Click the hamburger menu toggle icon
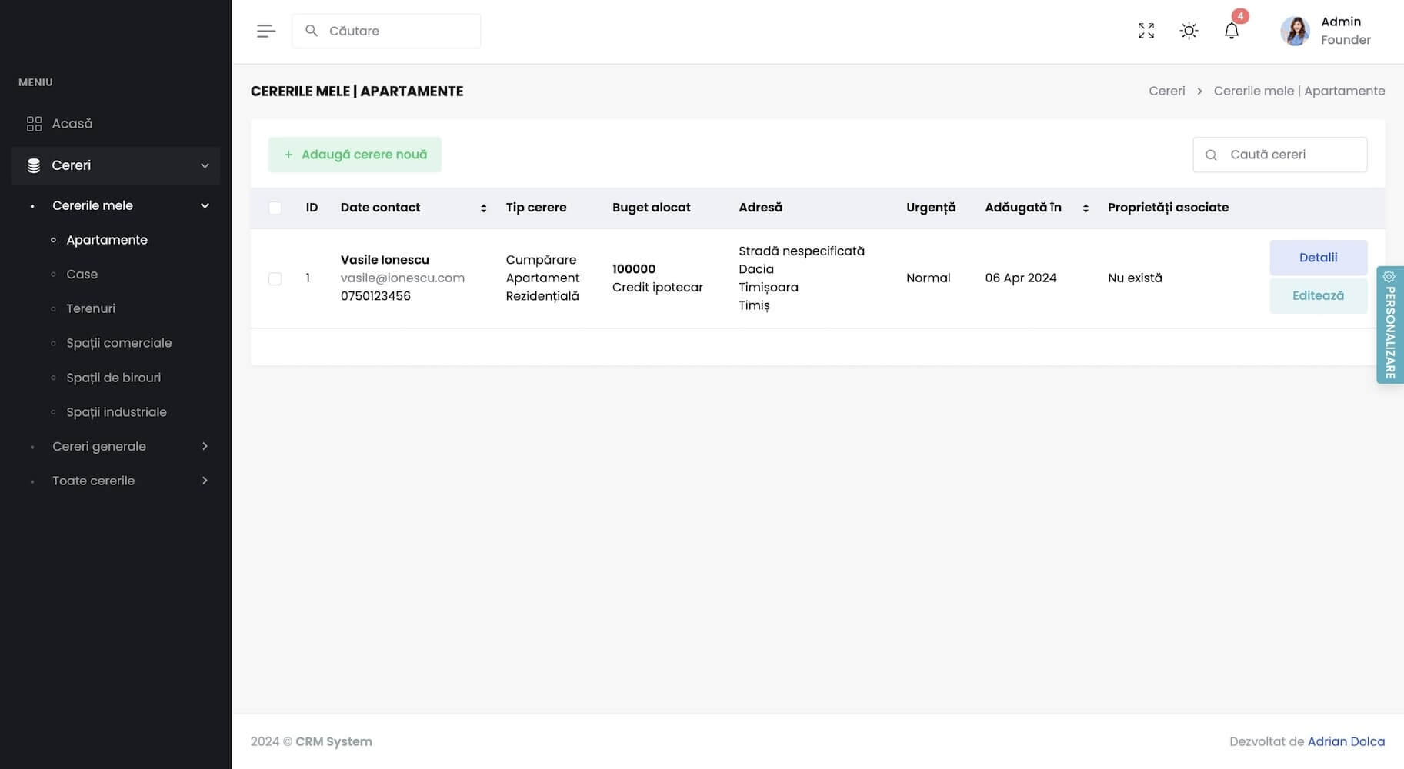Viewport: 1404px width, 769px height. coord(265,31)
